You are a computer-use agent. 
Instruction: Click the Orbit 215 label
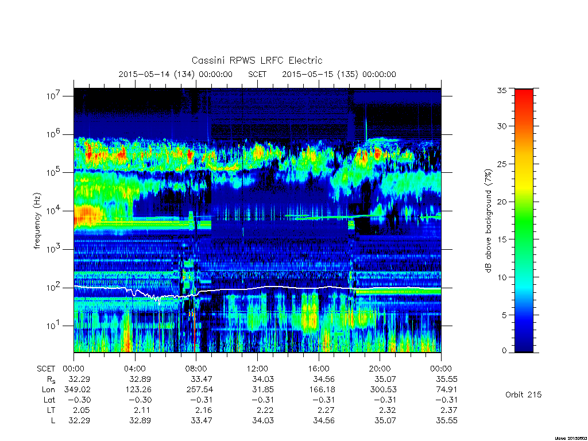524,394
